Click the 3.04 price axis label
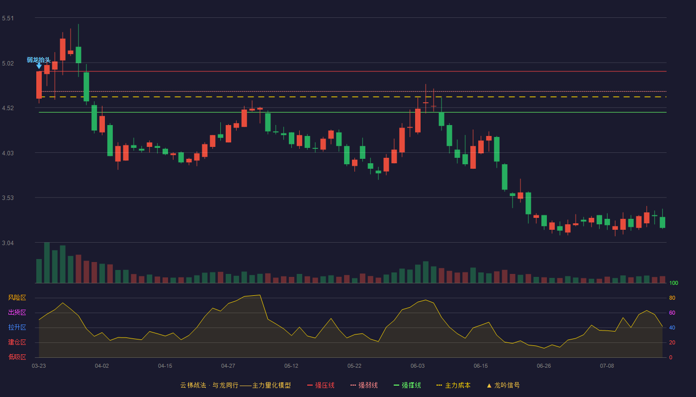 (8, 243)
